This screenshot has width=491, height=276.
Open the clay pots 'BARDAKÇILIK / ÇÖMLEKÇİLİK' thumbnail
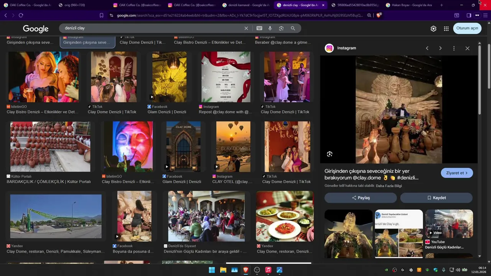[x=50, y=147]
